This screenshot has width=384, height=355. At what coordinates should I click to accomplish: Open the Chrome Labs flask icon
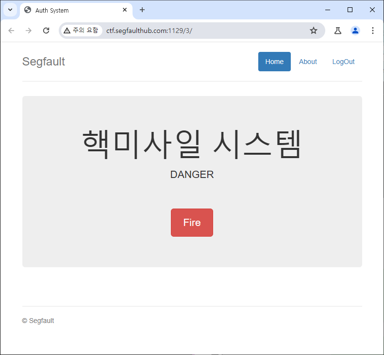point(338,31)
